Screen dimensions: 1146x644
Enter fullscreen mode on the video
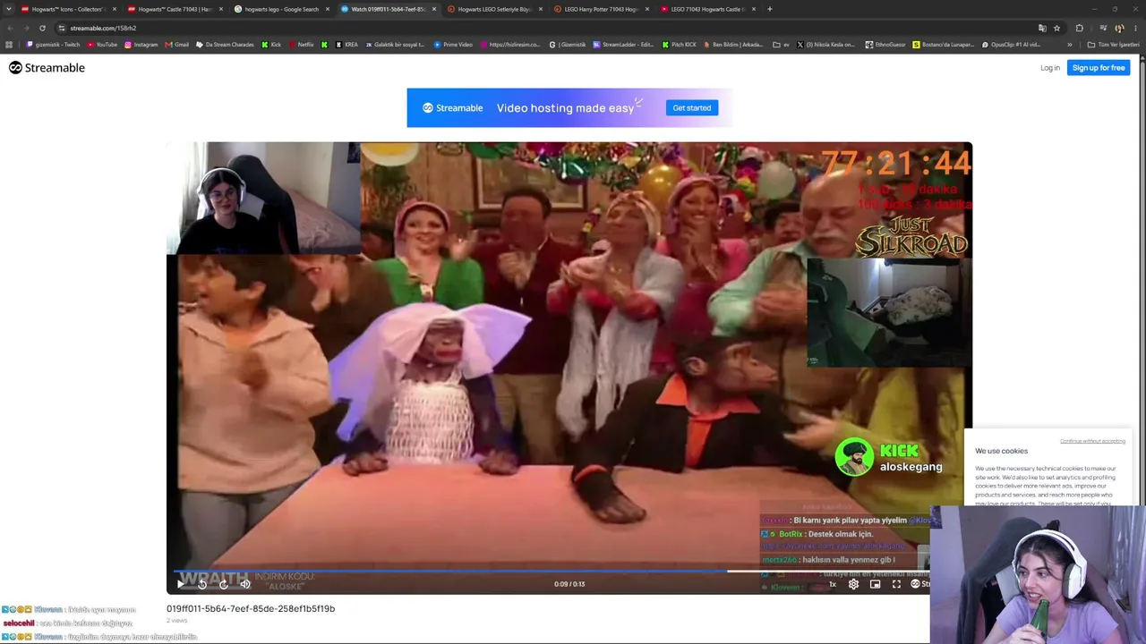click(896, 584)
